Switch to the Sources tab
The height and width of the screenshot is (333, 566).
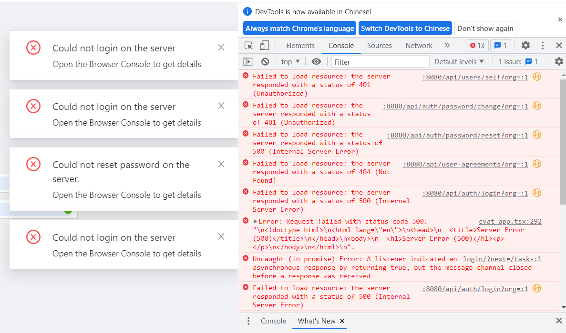pyautogui.click(x=379, y=46)
